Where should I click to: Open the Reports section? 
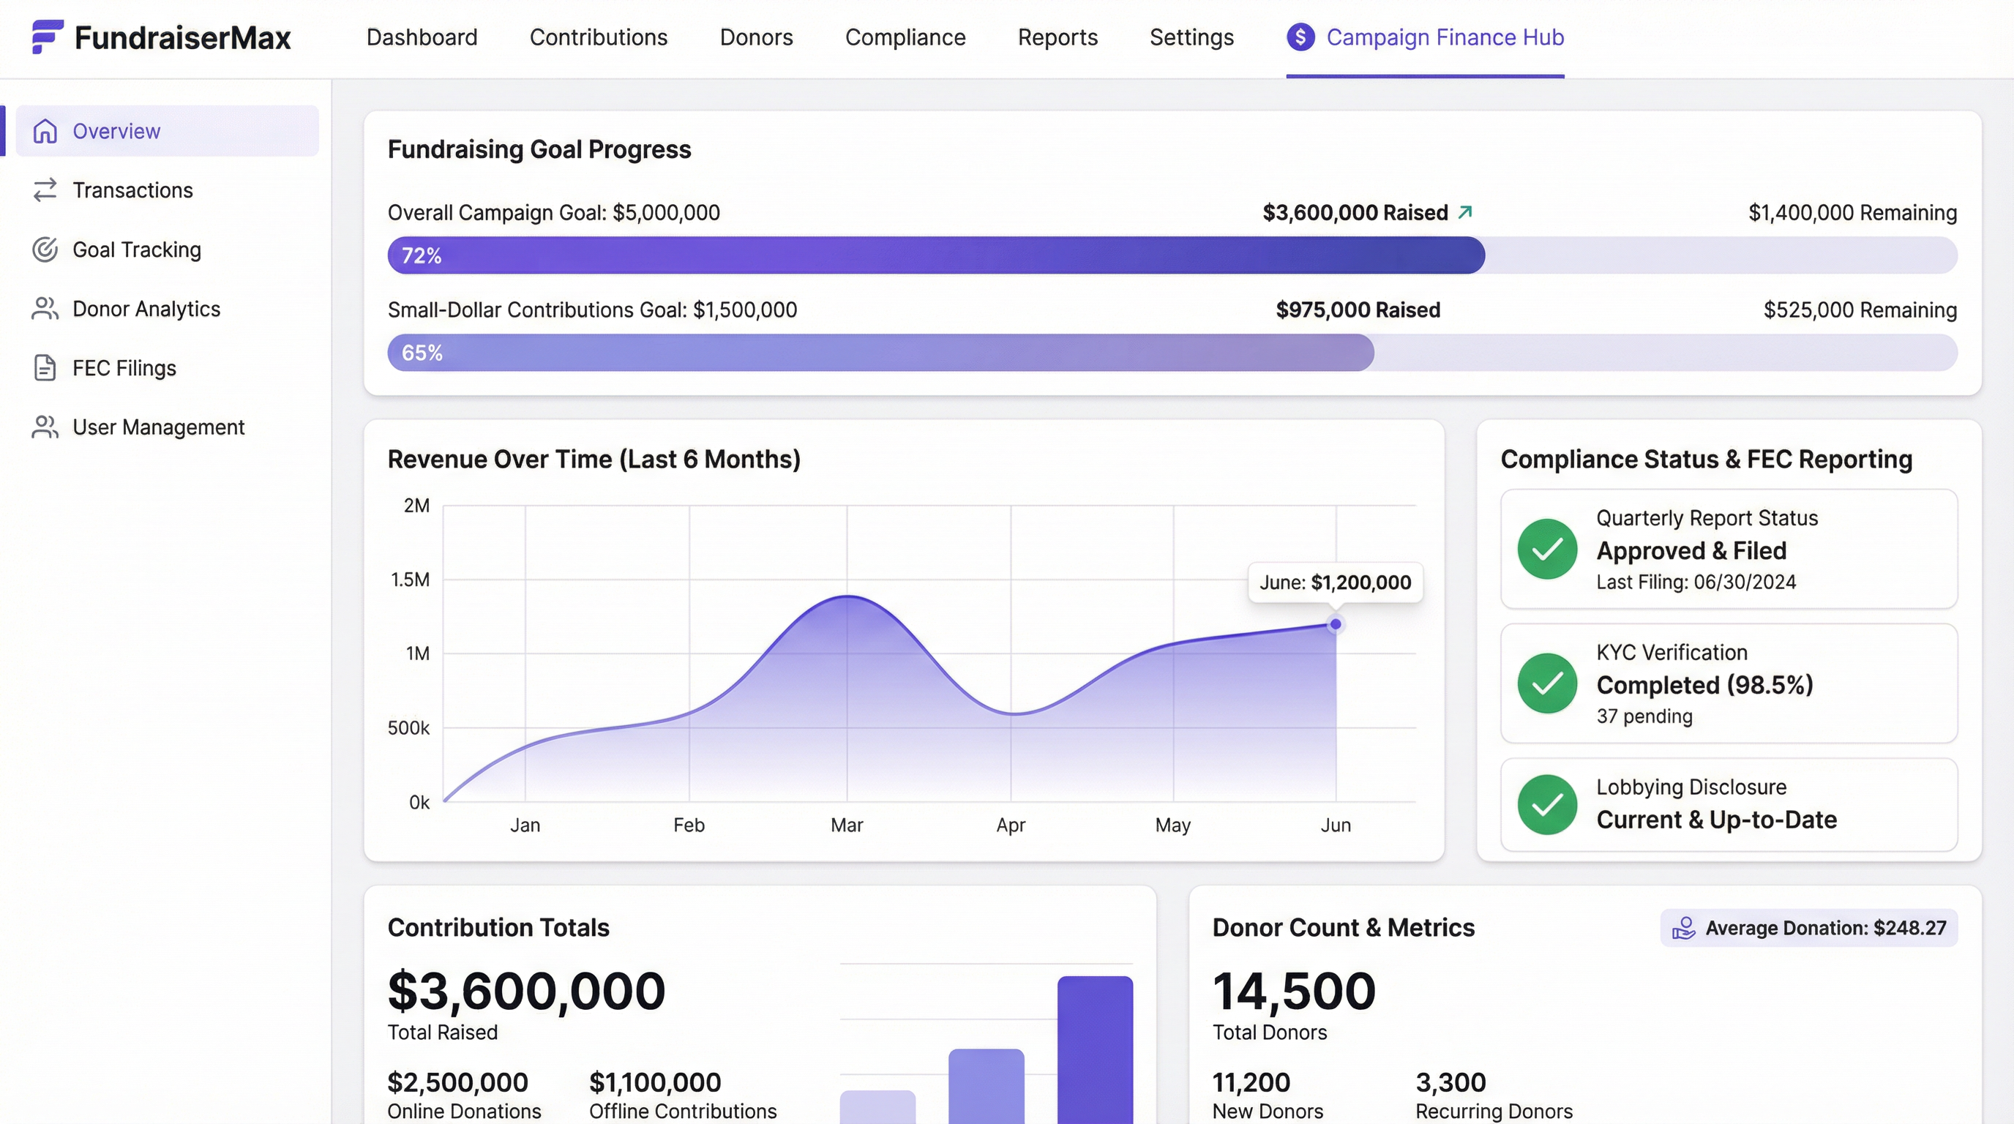click(x=1057, y=37)
